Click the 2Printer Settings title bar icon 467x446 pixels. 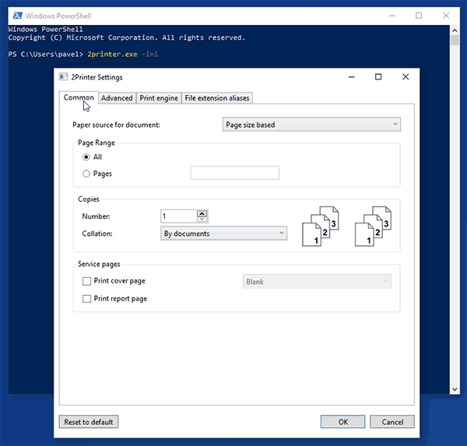coord(63,77)
